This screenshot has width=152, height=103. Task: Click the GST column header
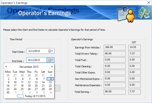[134, 42]
